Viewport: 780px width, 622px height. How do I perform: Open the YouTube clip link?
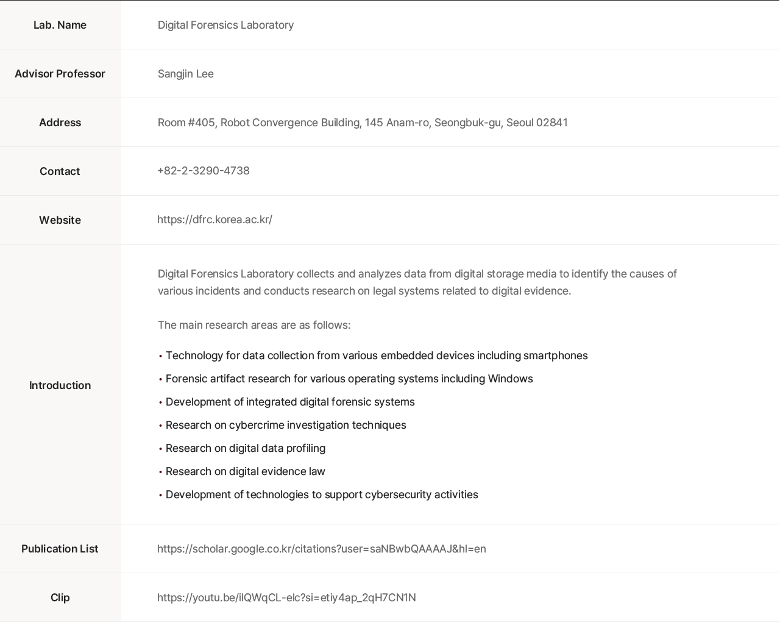tap(286, 598)
